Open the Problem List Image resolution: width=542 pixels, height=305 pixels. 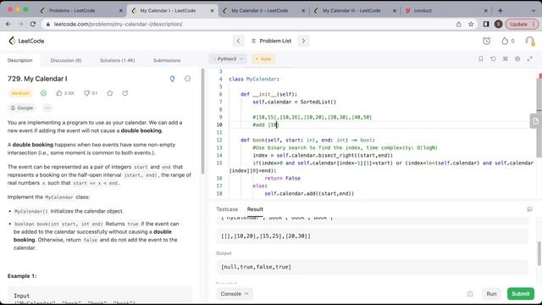coord(271,41)
